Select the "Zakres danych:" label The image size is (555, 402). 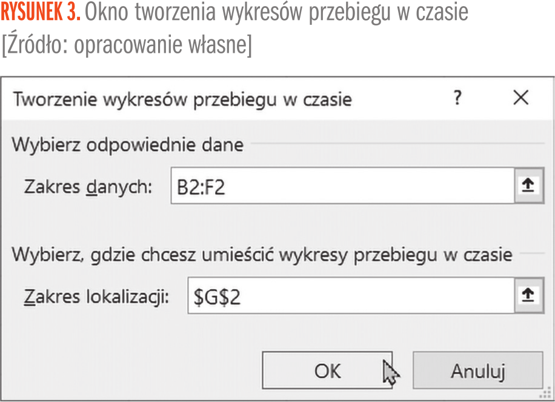point(88,187)
